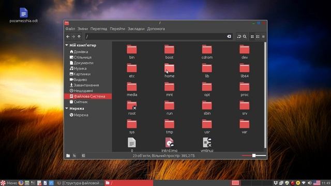Image resolution: width=331 pixels, height=186 pixels.
Task: Open the Перегляд menu
Action: pos(99,29)
